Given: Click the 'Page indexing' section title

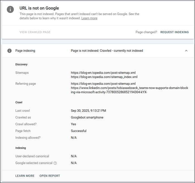Looking at the screenshot, I should click(x=25, y=51).
